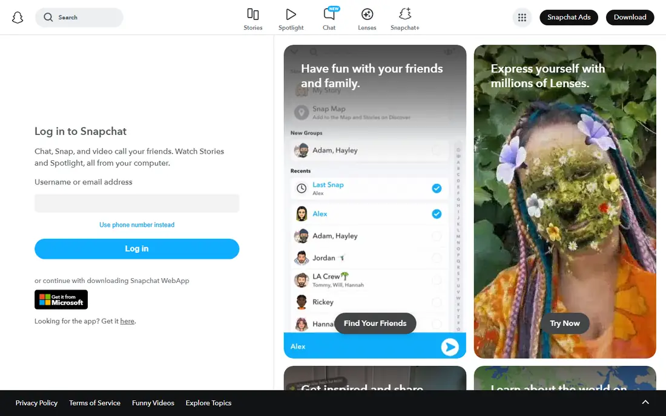Click the Snapchat ghost logo
Viewport: 666px width, 416px height.
point(18,18)
